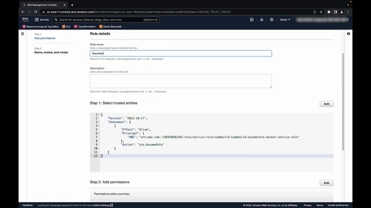Open the Terms footer link
371x208 pixels.
319,205
